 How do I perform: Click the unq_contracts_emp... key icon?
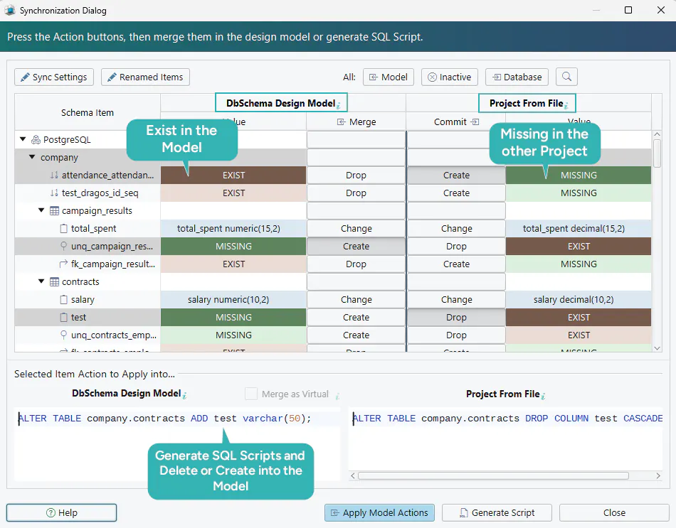[x=64, y=335]
